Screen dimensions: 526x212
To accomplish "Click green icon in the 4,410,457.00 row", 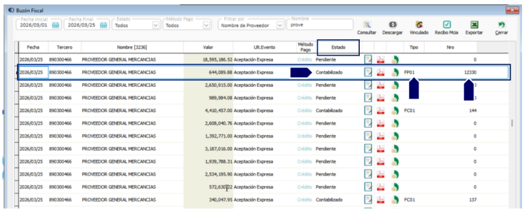I will [395, 110].
